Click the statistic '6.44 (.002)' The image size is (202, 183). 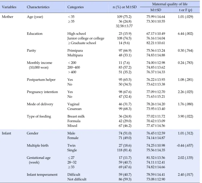click(186, 34)
